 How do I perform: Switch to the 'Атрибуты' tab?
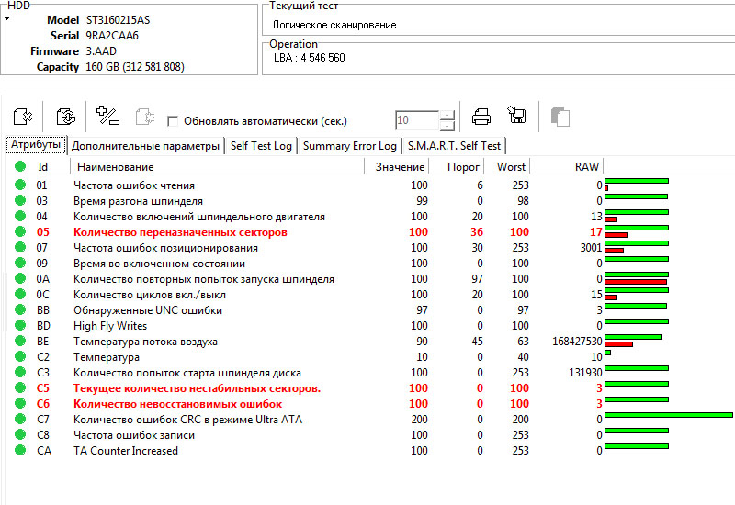(36, 144)
